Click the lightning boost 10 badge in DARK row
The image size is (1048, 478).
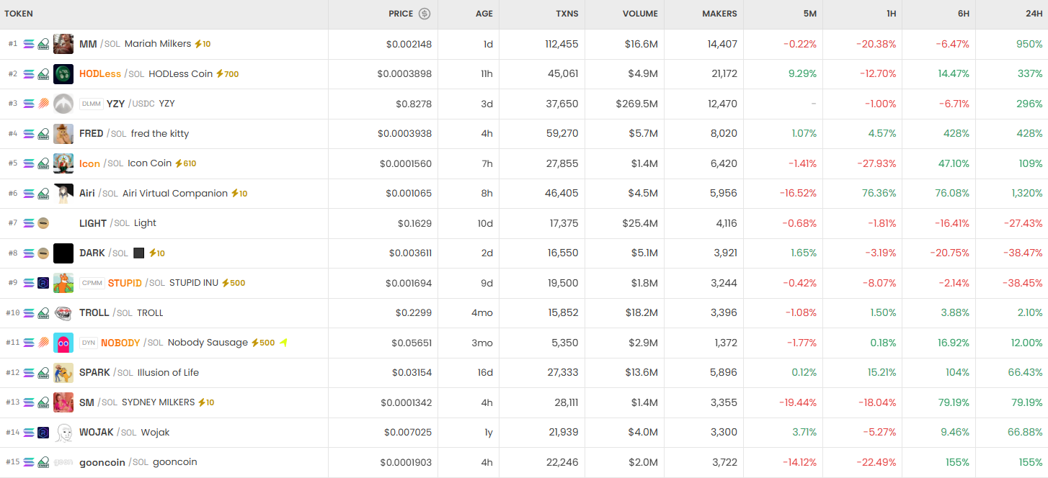pos(157,253)
